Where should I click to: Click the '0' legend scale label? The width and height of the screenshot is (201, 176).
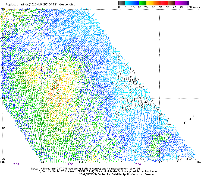coord(119,7)
